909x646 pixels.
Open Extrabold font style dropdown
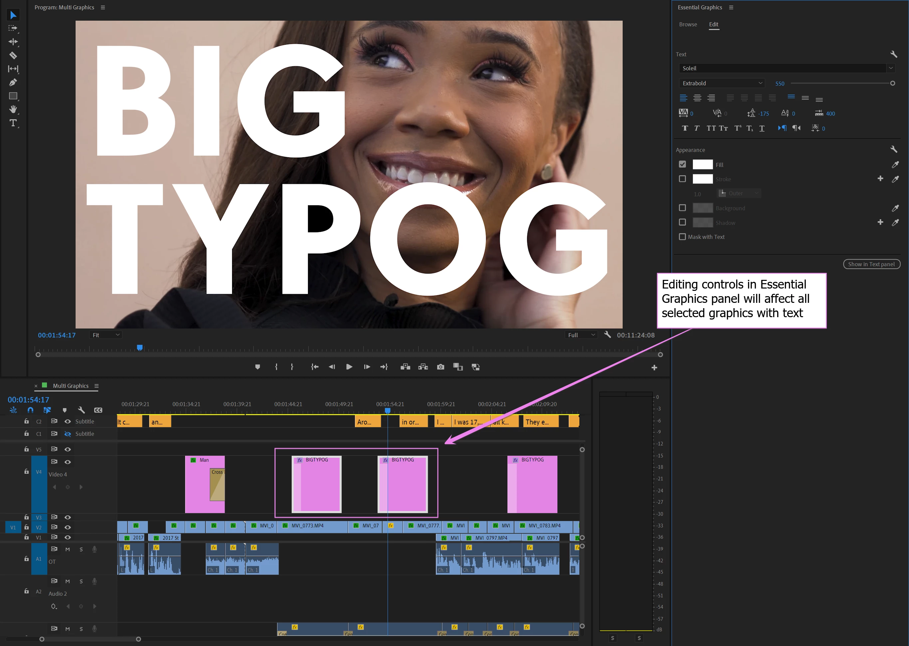click(722, 83)
